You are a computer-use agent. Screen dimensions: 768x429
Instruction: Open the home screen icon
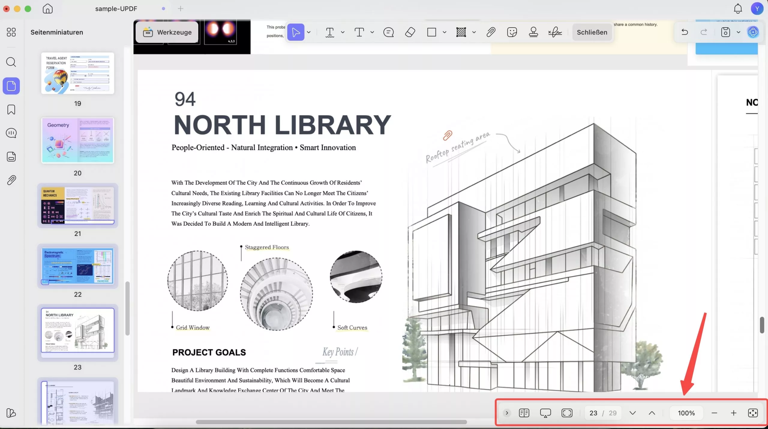click(47, 9)
